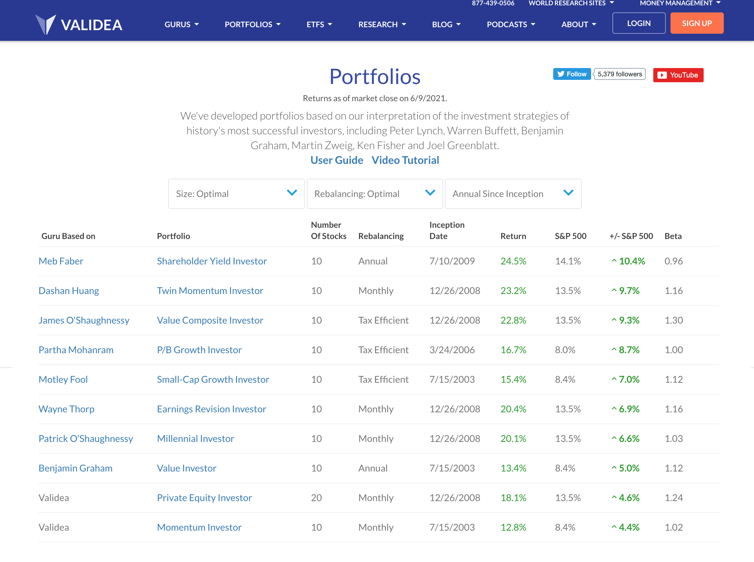Click the 7/10/2009 inception date
The image size is (754, 562).
[452, 261]
